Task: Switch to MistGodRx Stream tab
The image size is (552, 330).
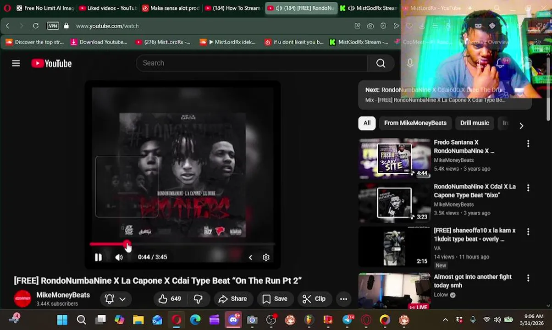Action: [x=369, y=8]
